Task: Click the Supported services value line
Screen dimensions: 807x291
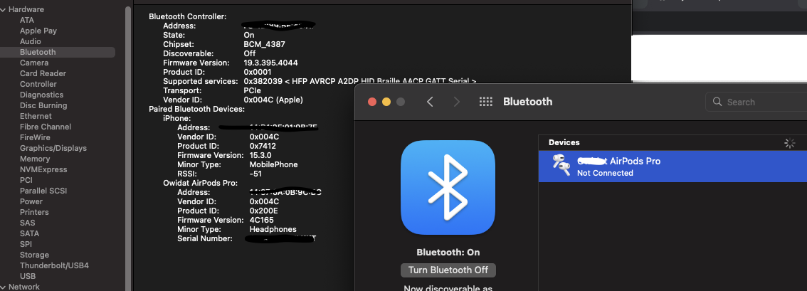Action: [360, 81]
